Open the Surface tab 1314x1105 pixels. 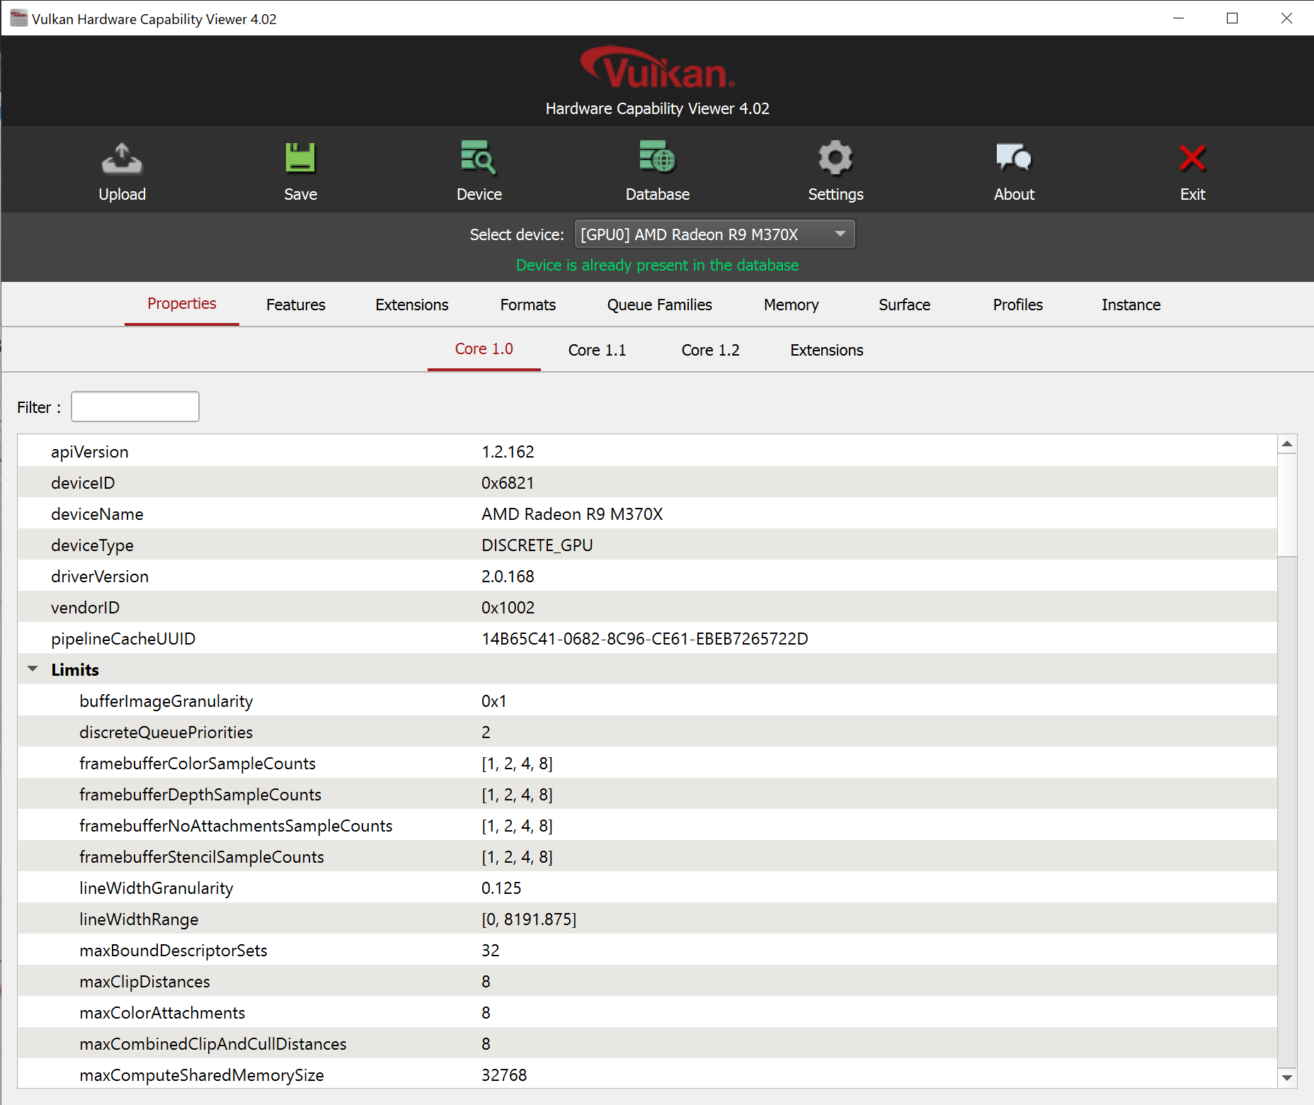point(905,305)
